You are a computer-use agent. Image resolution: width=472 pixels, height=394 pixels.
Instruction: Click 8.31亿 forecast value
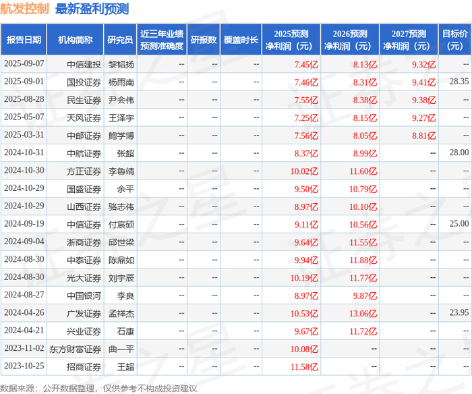[x=365, y=82]
